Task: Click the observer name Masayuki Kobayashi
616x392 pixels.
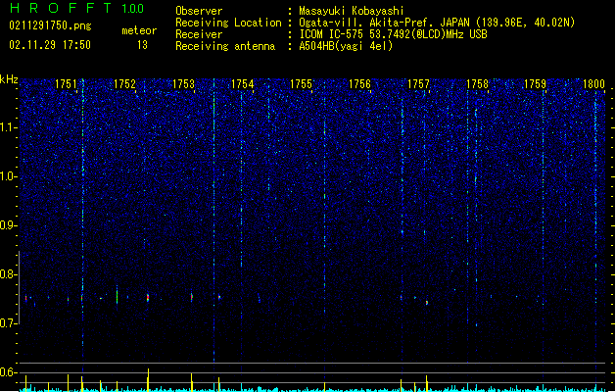Action: [352, 11]
